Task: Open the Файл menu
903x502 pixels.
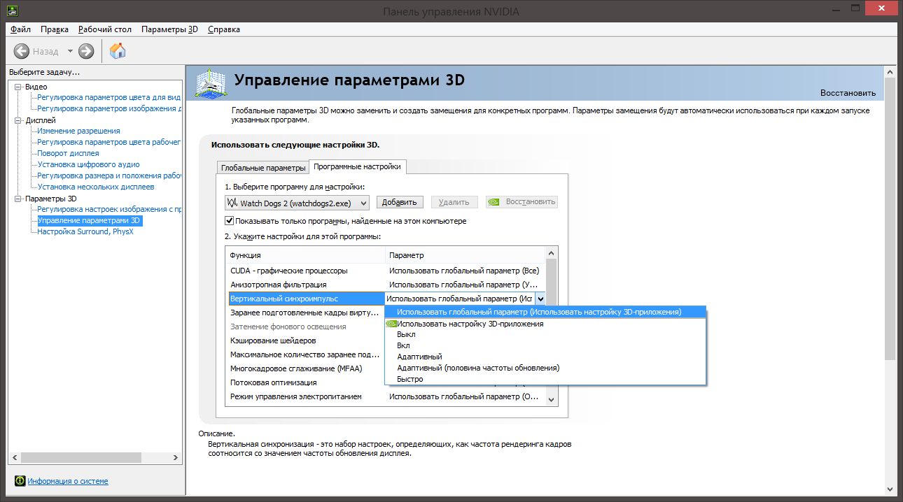Action: click(x=21, y=29)
